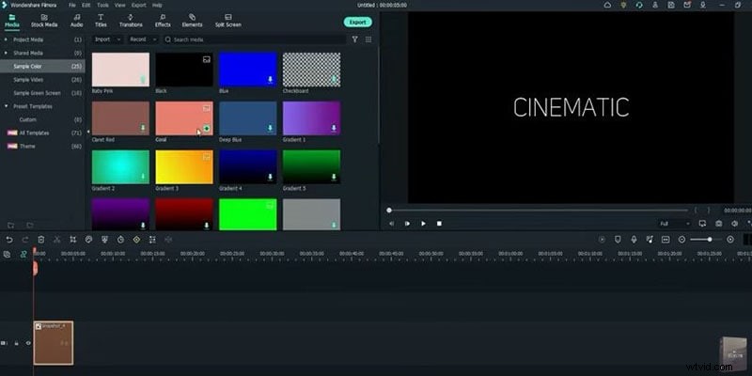Click the Export button

click(x=357, y=22)
